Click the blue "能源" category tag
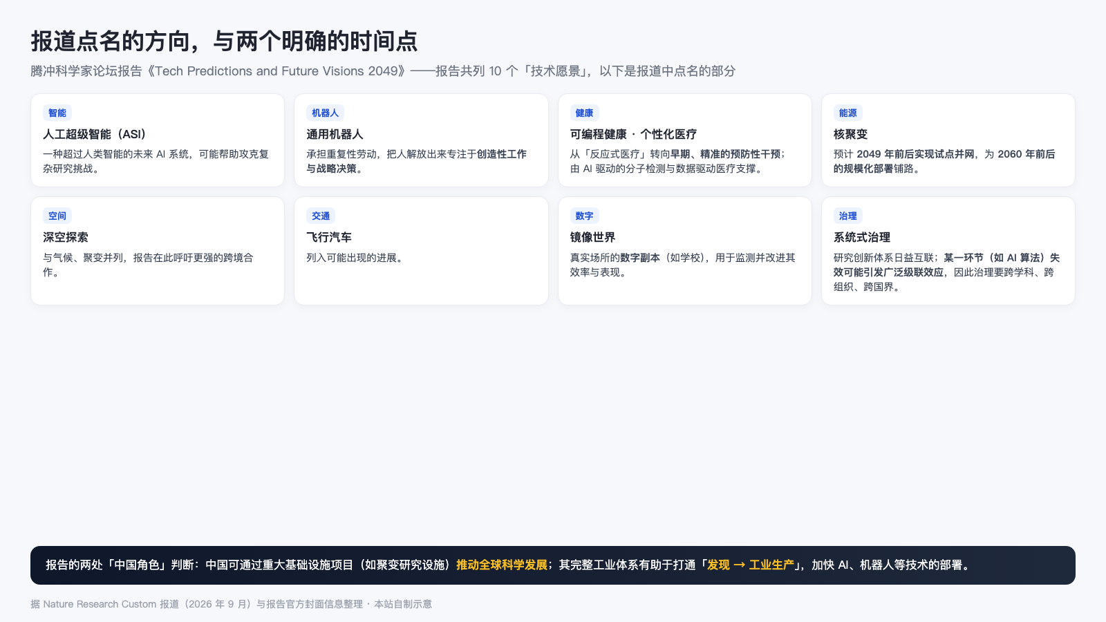Viewport: 1106px width, 622px height. [847, 113]
